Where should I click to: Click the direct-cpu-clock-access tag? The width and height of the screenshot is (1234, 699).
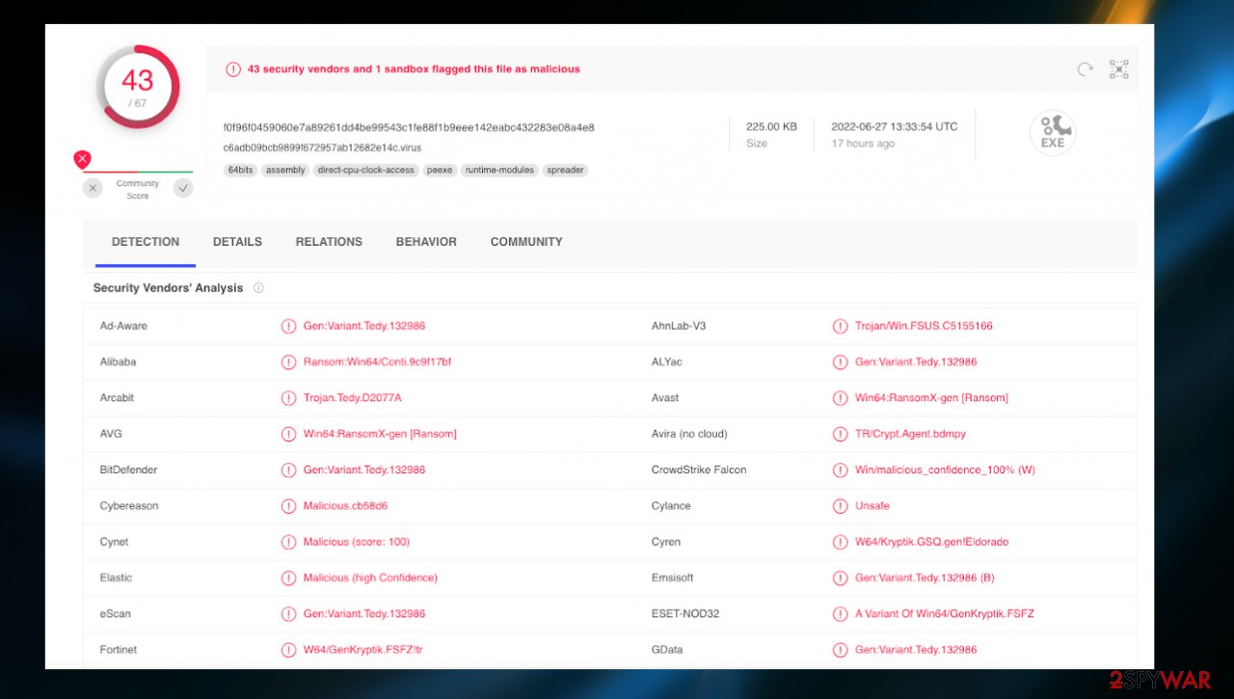365,171
